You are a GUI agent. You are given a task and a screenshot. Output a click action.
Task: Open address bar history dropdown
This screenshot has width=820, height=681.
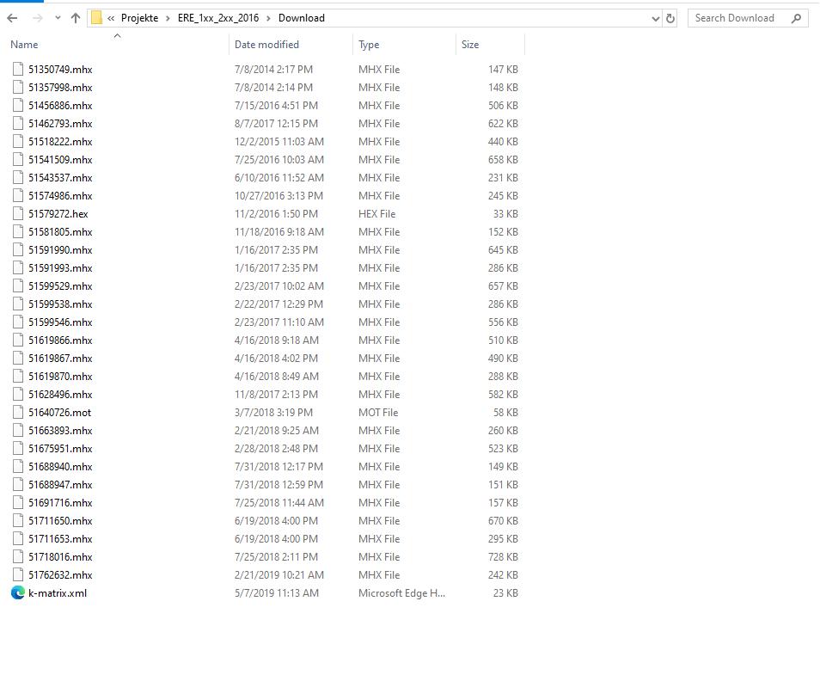point(655,18)
